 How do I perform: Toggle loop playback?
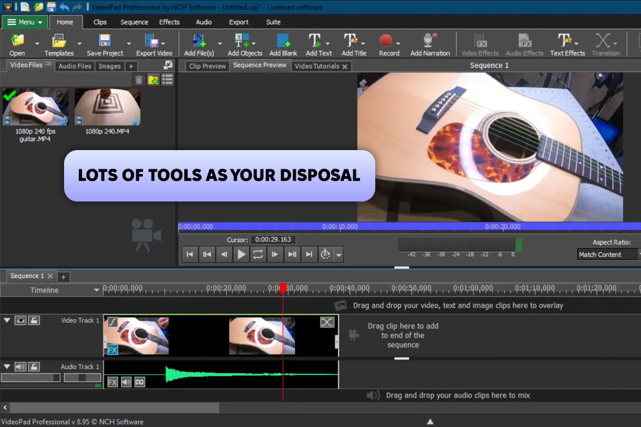[258, 254]
